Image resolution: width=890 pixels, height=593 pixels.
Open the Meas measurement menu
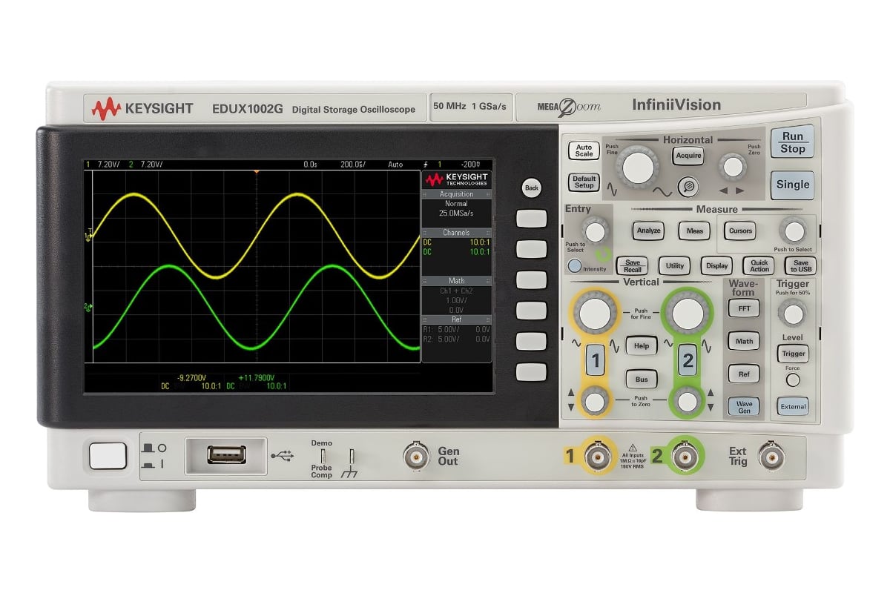click(x=694, y=231)
